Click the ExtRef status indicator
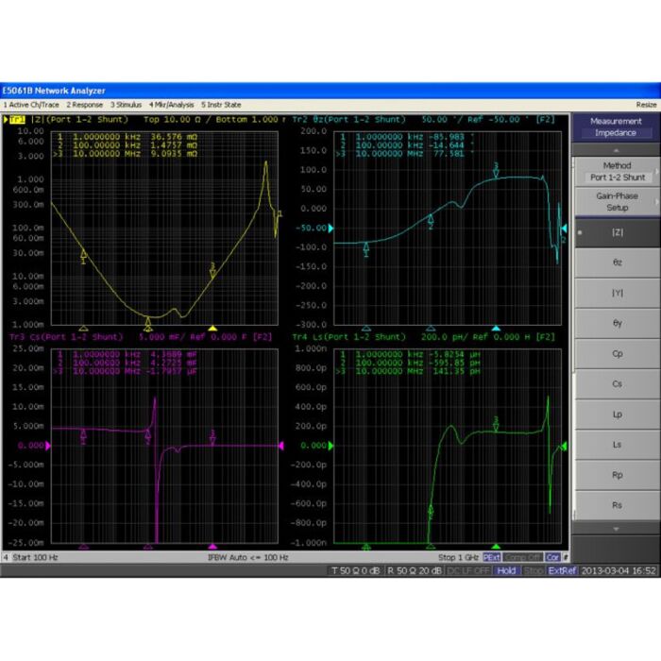Viewport: 661px width, 661px height. 562,570
